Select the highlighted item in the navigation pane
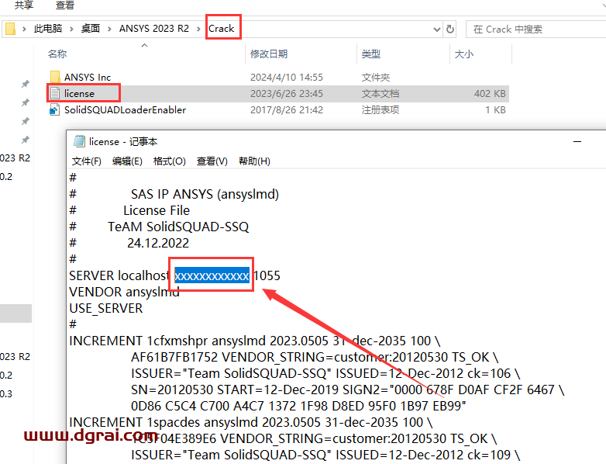Viewport: 606px width, 464px height. tap(15, 313)
